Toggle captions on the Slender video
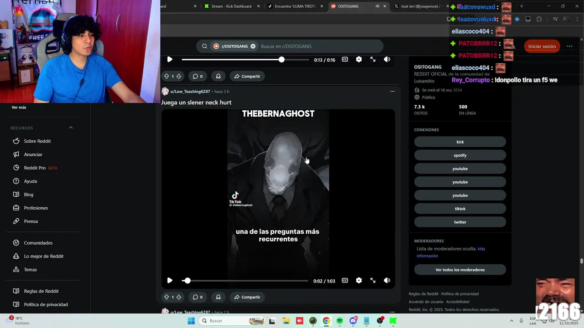Viewport: 584px width, 328px height. click(x=345, y=281)
